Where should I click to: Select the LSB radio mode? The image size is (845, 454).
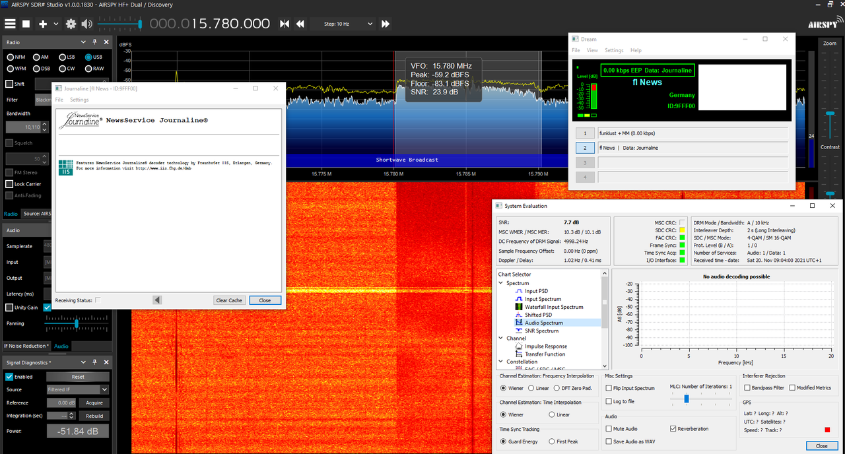click(x=67, y=57)
